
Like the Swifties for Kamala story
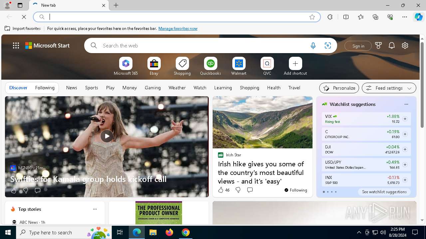[x=14, y=191]
